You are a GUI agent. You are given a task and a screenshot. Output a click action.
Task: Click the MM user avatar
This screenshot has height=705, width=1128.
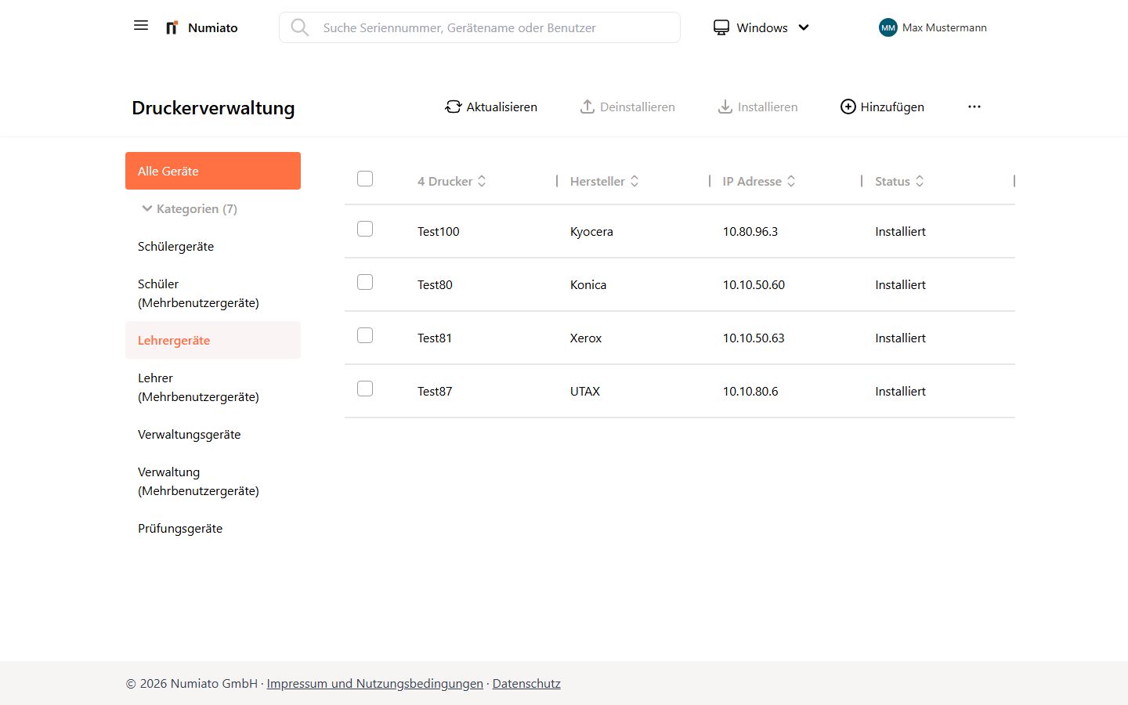[x=888, y=27]
